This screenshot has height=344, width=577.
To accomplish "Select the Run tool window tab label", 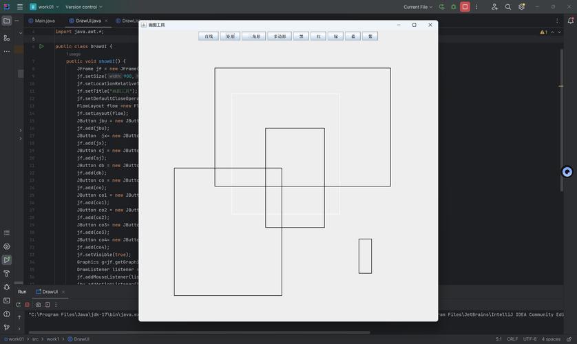I will click(22, 292).
